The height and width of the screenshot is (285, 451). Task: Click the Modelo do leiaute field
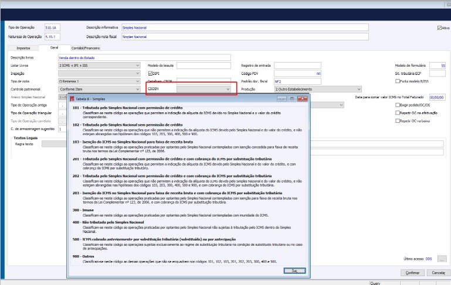(204, 66)
